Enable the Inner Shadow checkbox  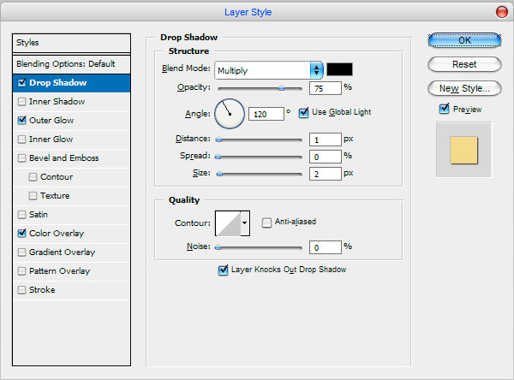[x=22, y=102]
